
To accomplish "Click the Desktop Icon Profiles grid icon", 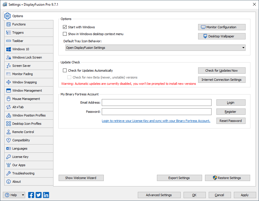I will tap(8, 124).
